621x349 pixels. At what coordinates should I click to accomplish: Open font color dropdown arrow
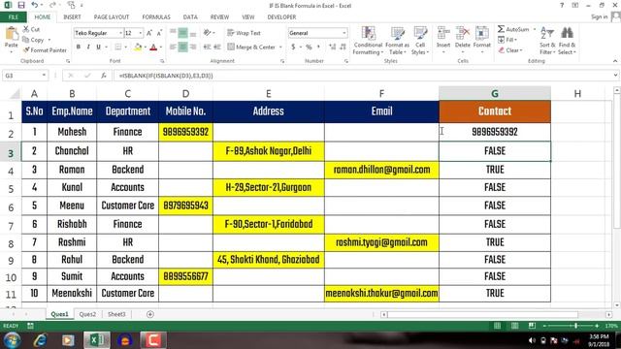[161, 48]
